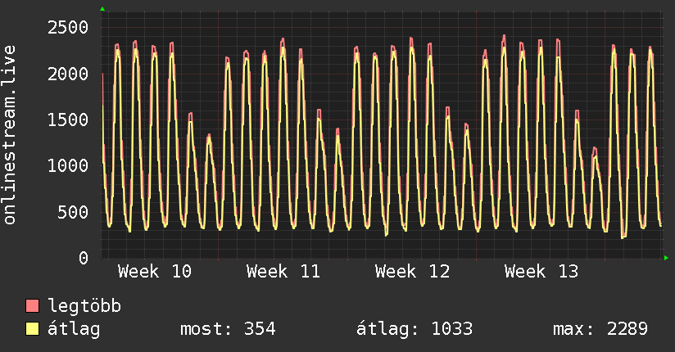Click the 'átlag: 1033' statistic
Screen dimensions: 675x352
(x=415, y=329)
